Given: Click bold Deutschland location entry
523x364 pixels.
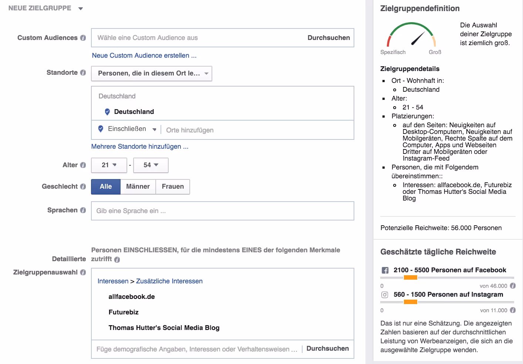Looking at the screenshot, I should click(134, 112).
